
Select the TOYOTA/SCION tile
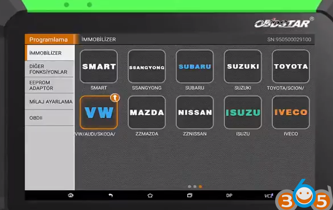291,66
